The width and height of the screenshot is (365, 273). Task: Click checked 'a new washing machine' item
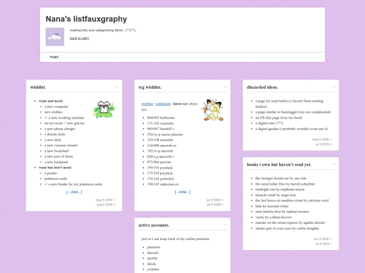coord(64,118)
